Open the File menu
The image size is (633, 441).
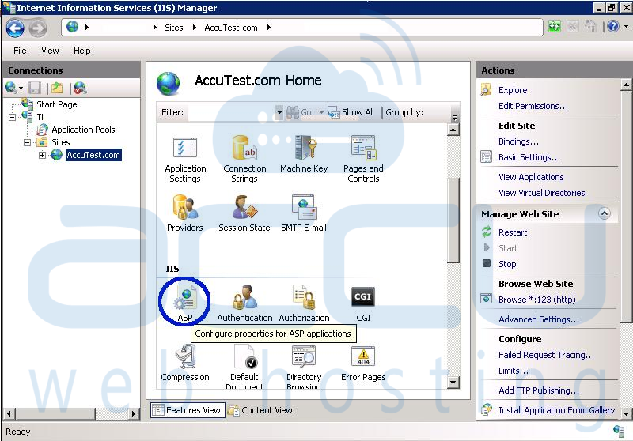coord(20,51)
